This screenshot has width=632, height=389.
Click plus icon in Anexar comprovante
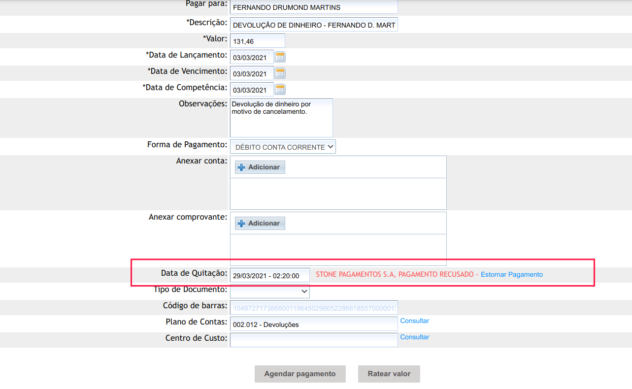point(241,224)
